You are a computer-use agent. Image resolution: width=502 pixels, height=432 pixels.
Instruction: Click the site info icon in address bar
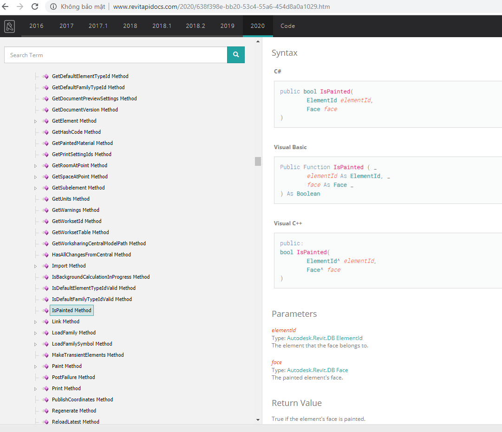coord(53,7)
